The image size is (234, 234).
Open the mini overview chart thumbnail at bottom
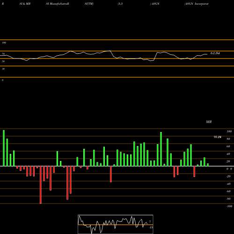pyautogui.click(x=116, y=224)
